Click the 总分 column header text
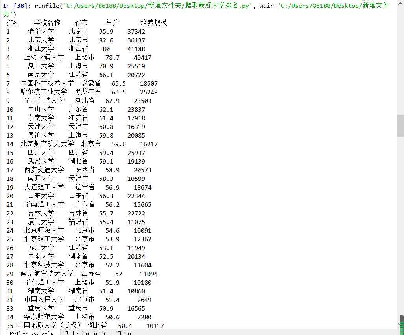Image resolution: width=404 pixels, height=335 pixels. coord(113,23)
